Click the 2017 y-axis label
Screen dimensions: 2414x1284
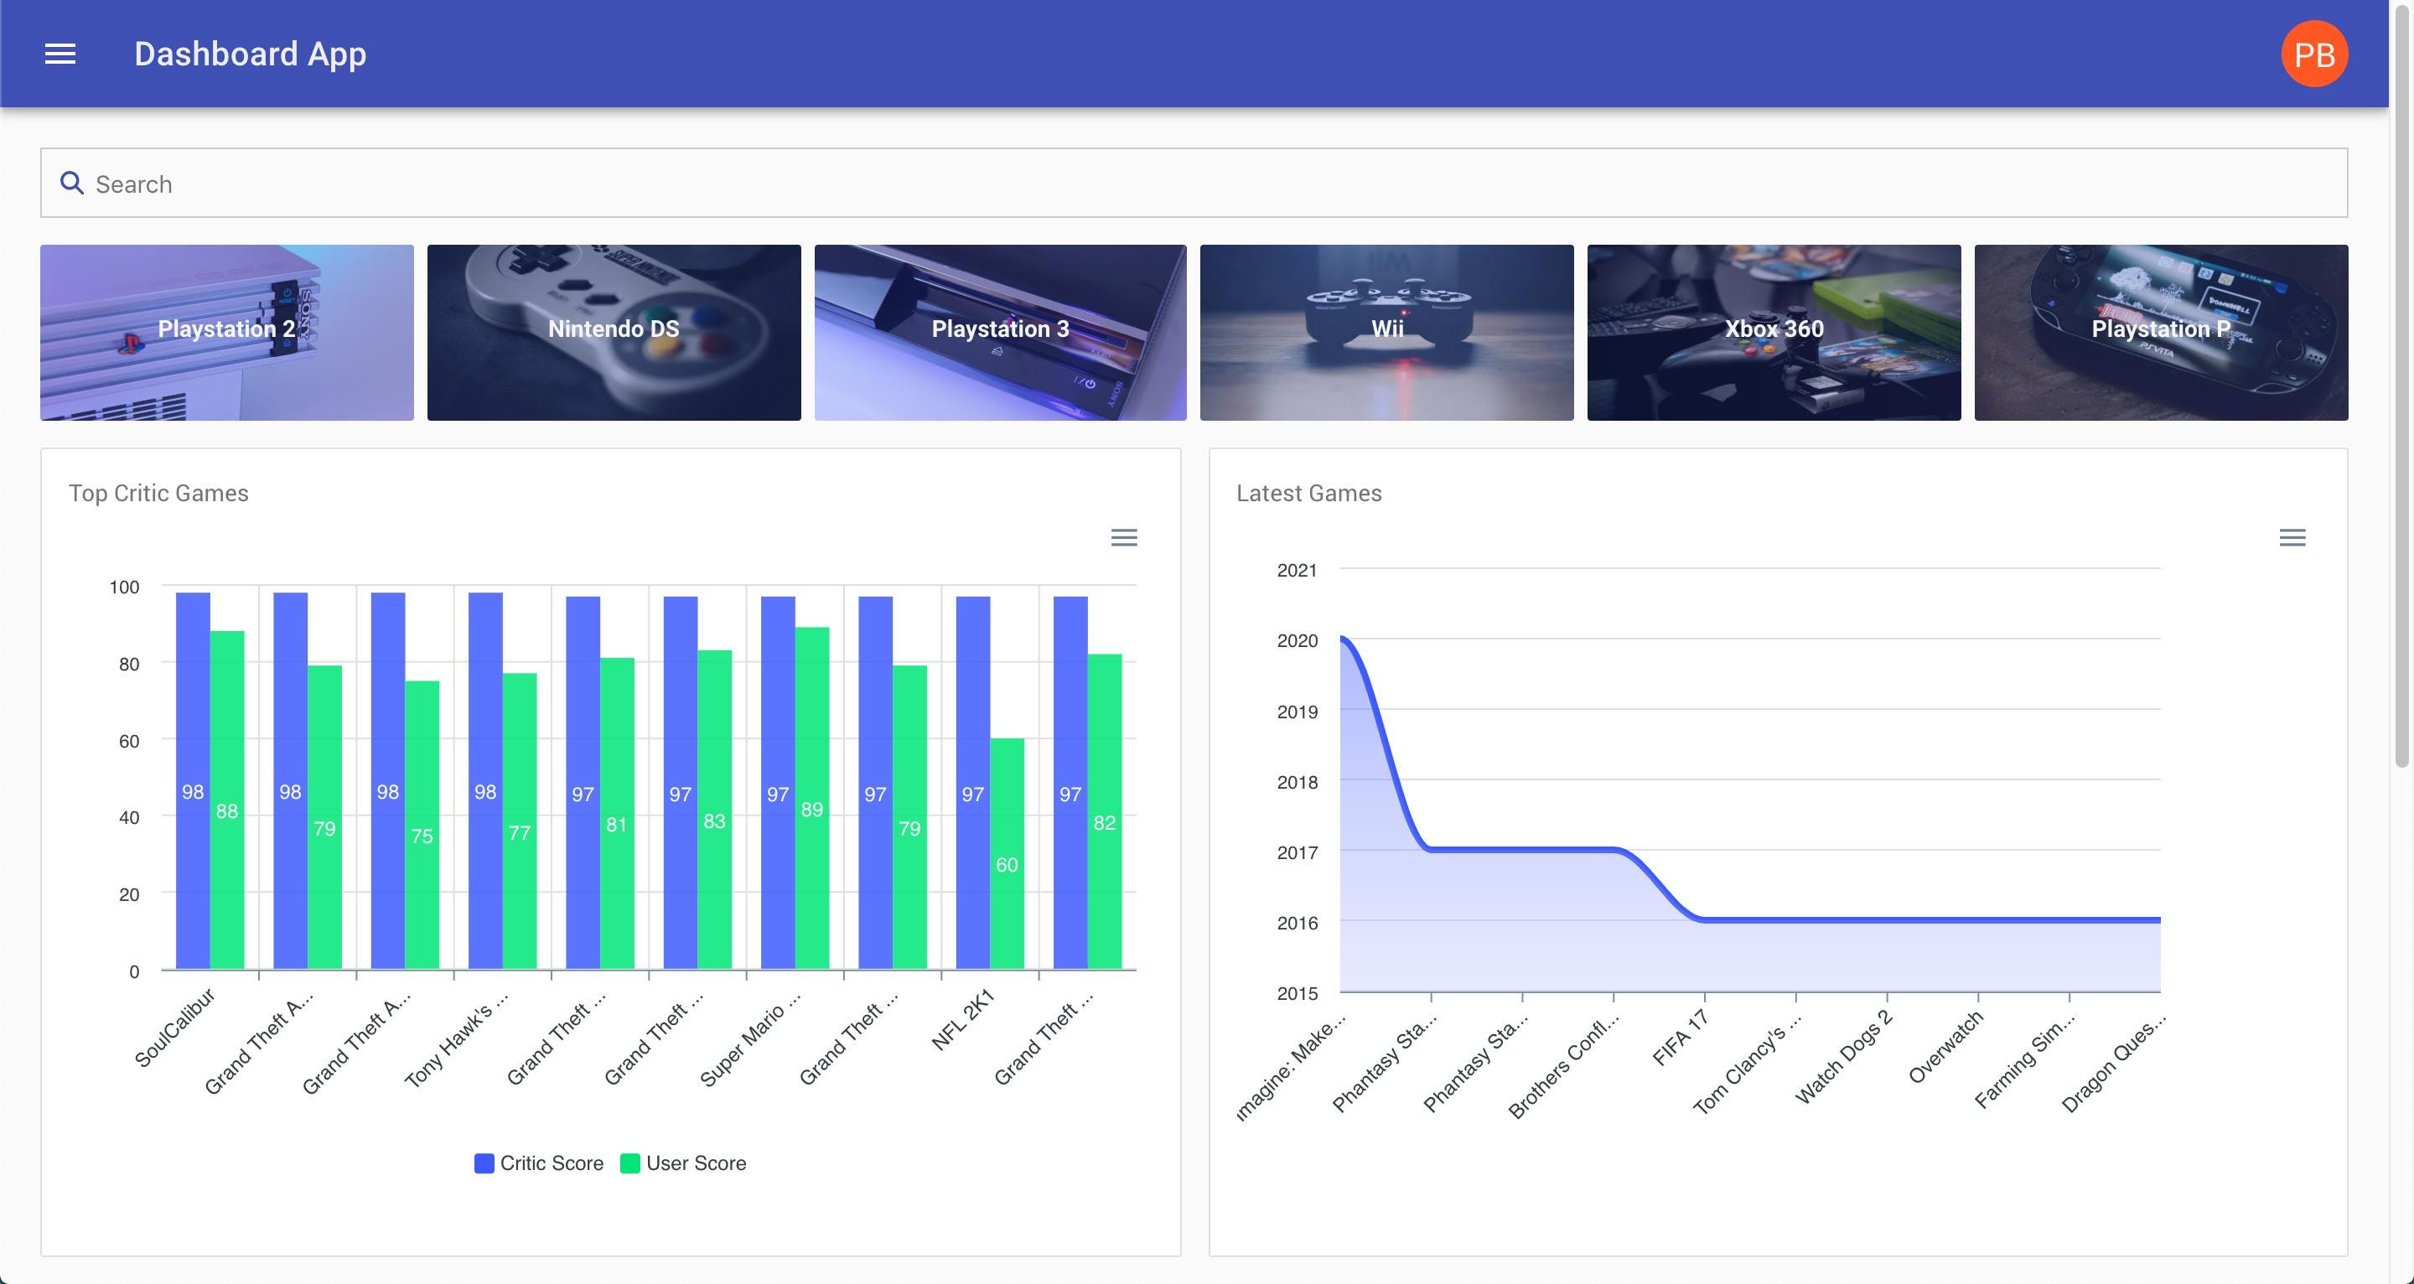1297,852
